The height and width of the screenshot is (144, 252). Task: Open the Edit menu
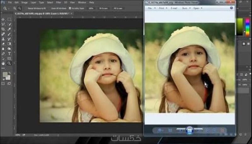point(17,3)
